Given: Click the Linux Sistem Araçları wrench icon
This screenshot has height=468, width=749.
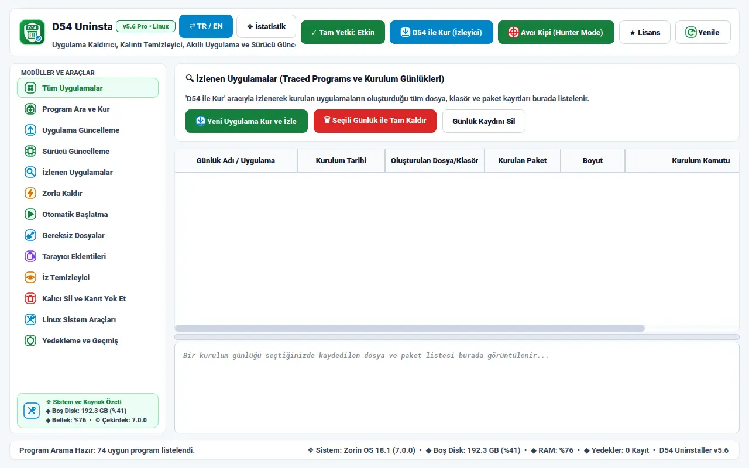Looking at the screenshot, I should tap(30, 319).
